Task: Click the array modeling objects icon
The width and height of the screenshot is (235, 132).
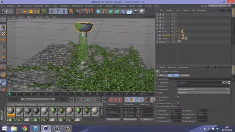Action: [117, 11]
